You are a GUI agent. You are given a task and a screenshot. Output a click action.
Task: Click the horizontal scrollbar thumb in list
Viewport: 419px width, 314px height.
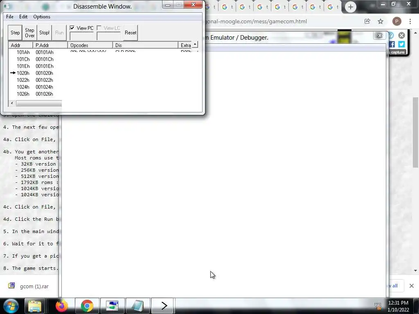click(x=39, y=103)
